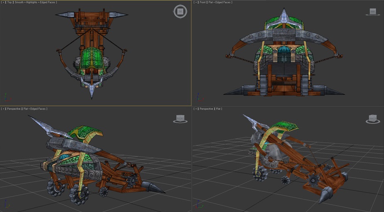Open the Front viewport 'Flat + Edged Faces' menu
The image size is (384, 212).
click(x=219, y=2)
